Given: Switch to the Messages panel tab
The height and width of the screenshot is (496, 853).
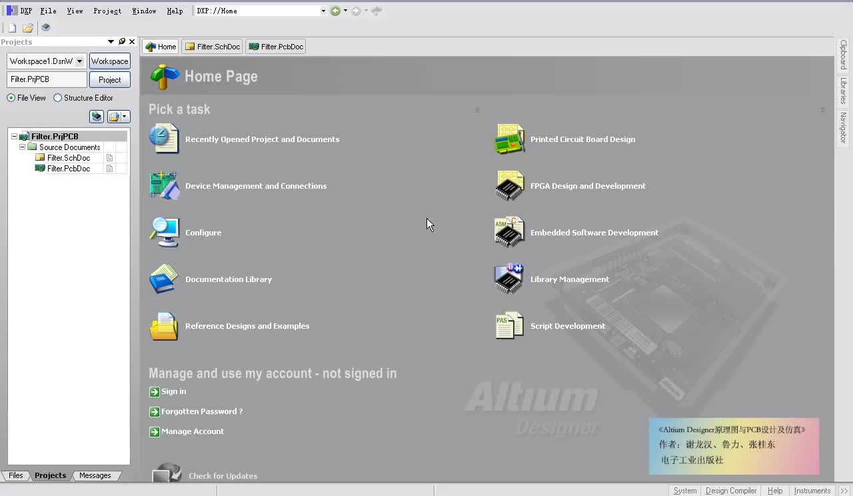Looking at the screenshot, I should 95,475.
